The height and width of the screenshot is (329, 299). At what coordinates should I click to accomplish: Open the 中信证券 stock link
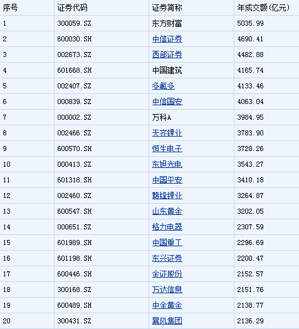pos(167,39)
